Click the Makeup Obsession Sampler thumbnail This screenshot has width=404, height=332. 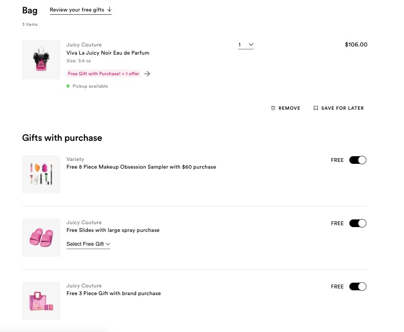click(41, 174)
